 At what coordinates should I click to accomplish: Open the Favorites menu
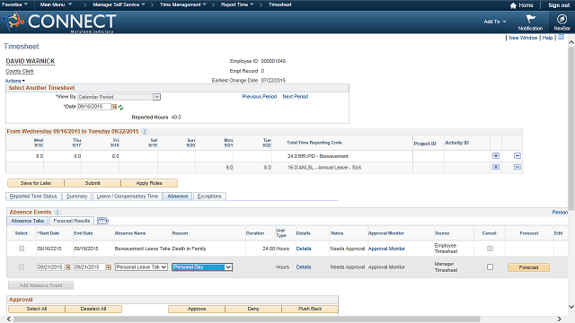[x=14, y=4]
